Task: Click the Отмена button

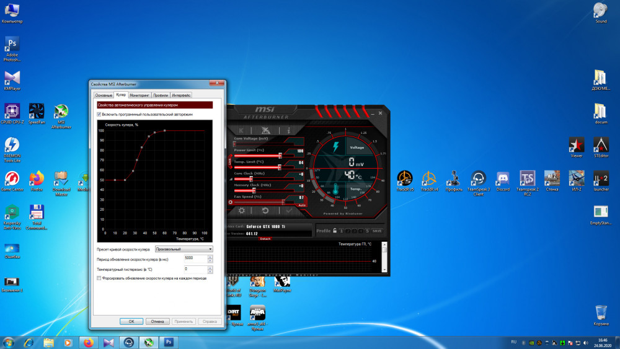Action: pyautogui.click(x=157, y=322)
